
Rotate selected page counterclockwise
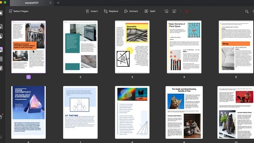166,11
